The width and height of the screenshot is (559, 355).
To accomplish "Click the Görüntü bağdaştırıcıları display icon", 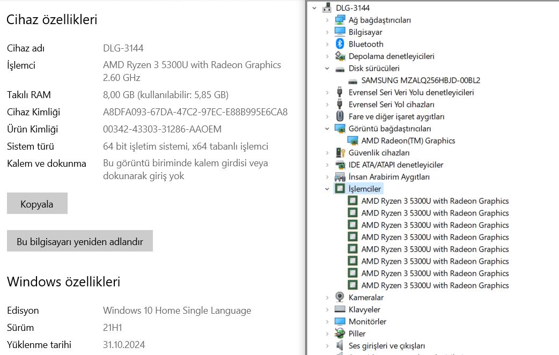I will [340, 128].
